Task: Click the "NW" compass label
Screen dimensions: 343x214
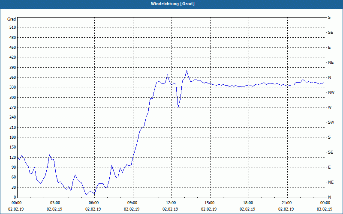Action: tap(331, 92)
